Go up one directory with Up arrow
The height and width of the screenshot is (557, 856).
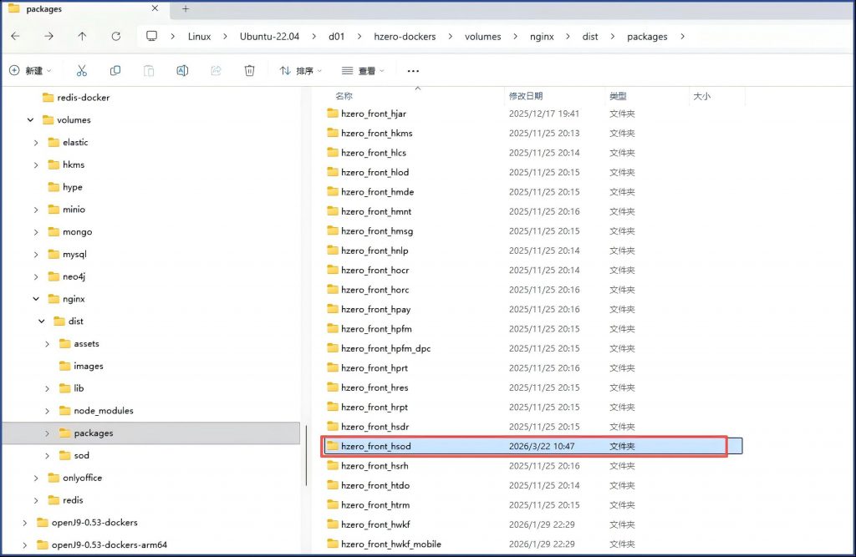82,37
